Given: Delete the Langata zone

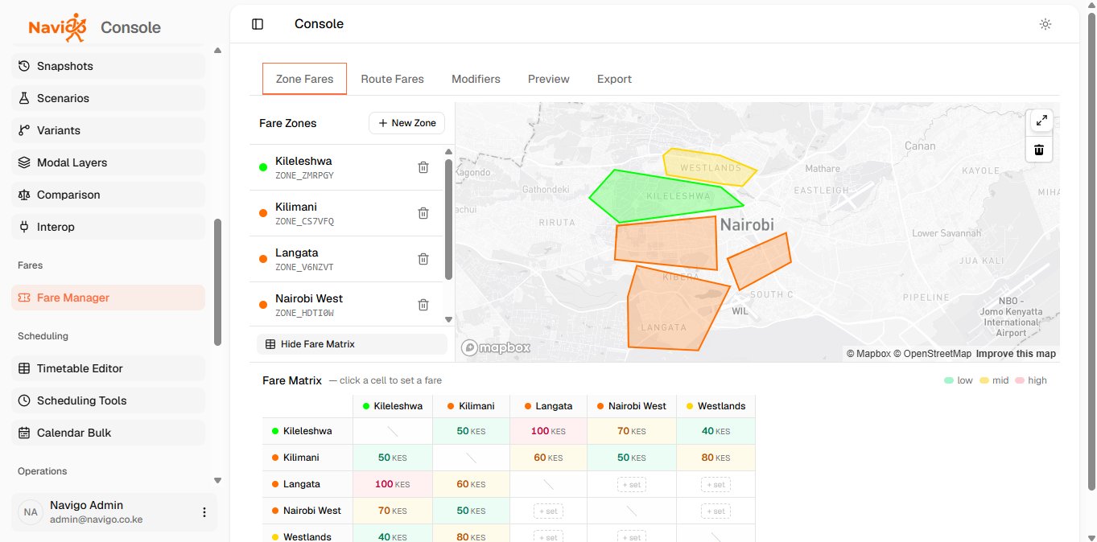Looking at the screenshot, I should (423, 259).
